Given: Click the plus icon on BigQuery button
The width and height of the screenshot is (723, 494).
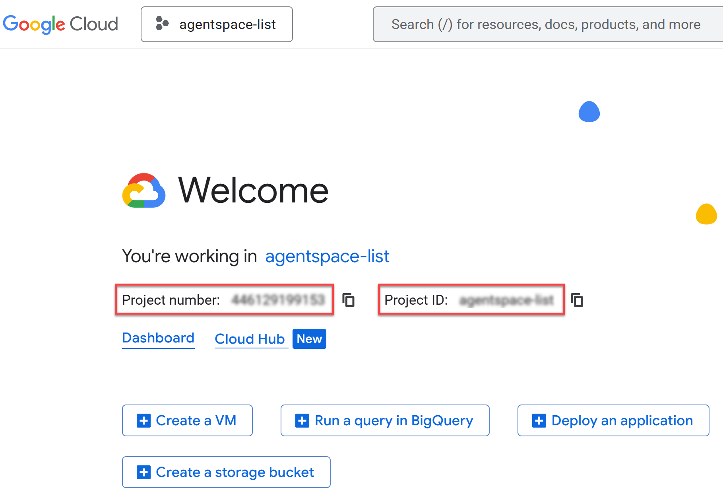Looking at the screenshot, I should (x=302, y=420).
